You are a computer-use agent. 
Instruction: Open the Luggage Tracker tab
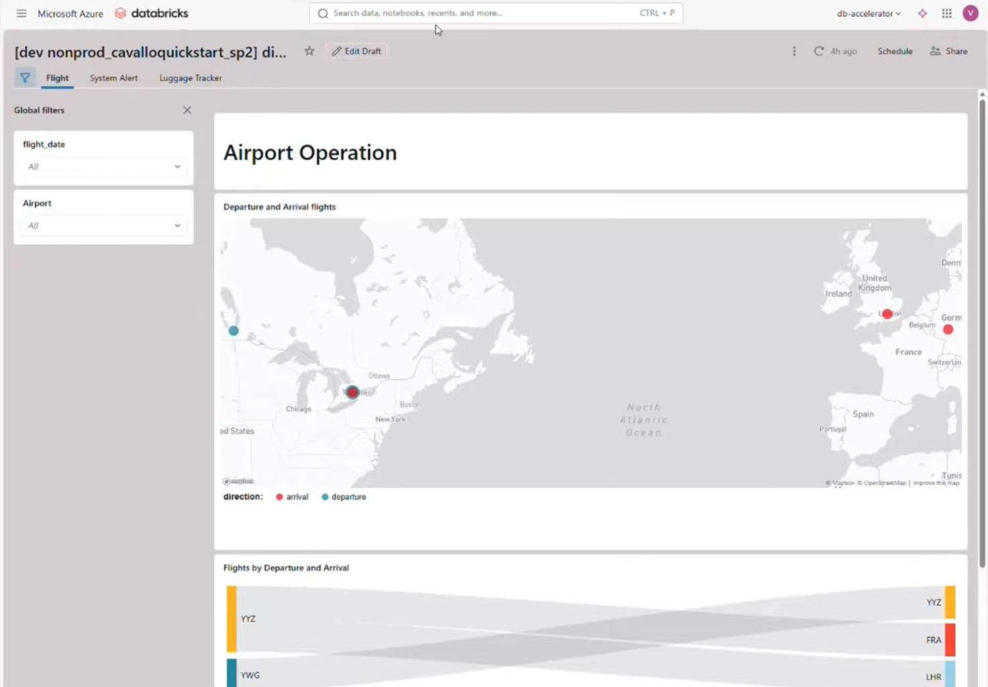(x=191, y=78)
